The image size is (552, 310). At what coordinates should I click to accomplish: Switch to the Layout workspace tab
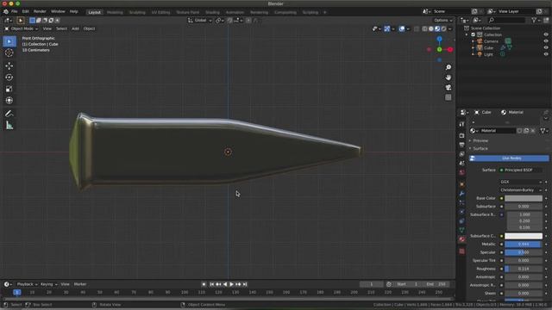(94, 12)
